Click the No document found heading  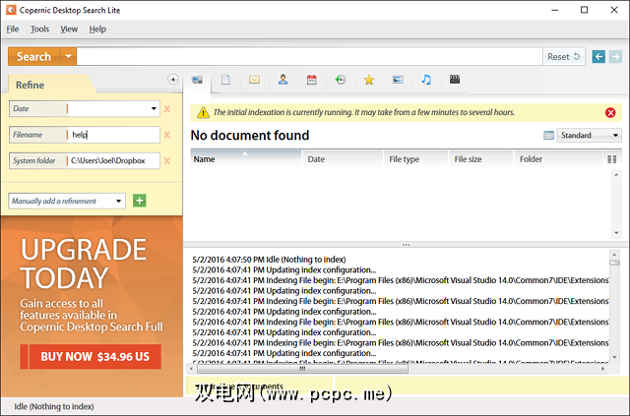coord(250,136)
